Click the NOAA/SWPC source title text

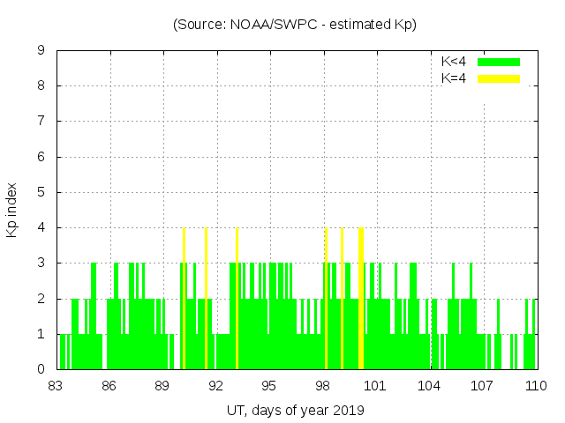[294, 25]
